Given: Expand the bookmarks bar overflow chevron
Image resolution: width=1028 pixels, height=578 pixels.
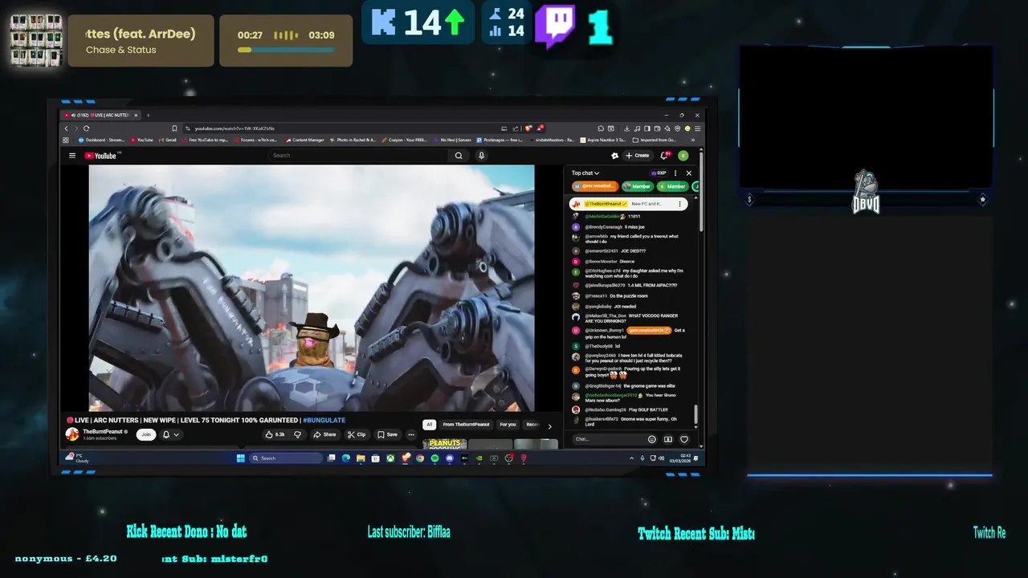Looking at the screenshot, I should (695, 140).
